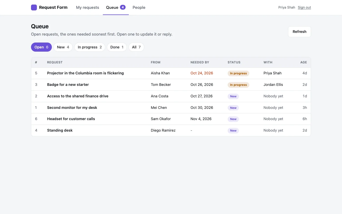Click the Age column header

click(304, 62)
